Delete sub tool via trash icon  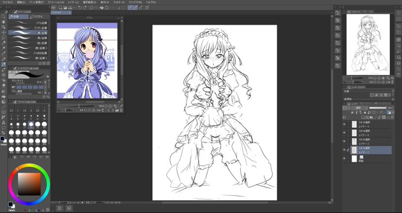[x=48, y=63]
